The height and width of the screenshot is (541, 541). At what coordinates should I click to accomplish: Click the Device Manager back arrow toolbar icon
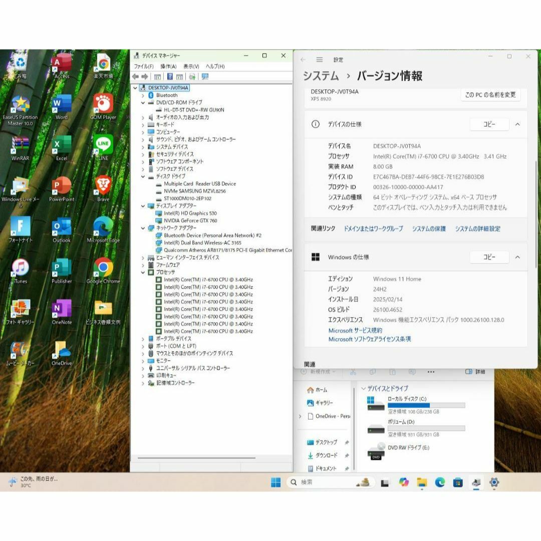pyautogui.click(x=135, y=77)
